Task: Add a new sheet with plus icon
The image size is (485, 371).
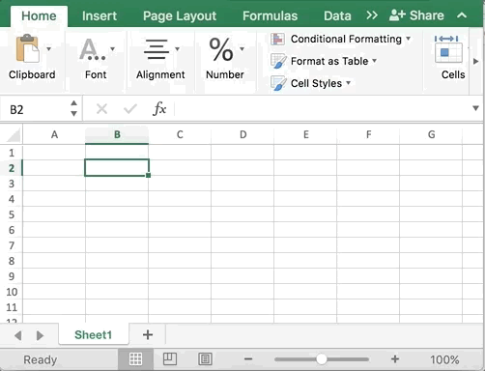Action: (148, 334)
